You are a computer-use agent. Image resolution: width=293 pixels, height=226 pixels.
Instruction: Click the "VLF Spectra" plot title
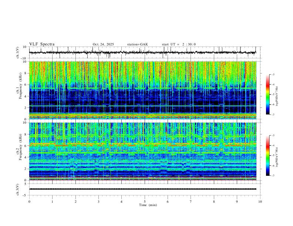pyautogui.click(x=42, y=44)
